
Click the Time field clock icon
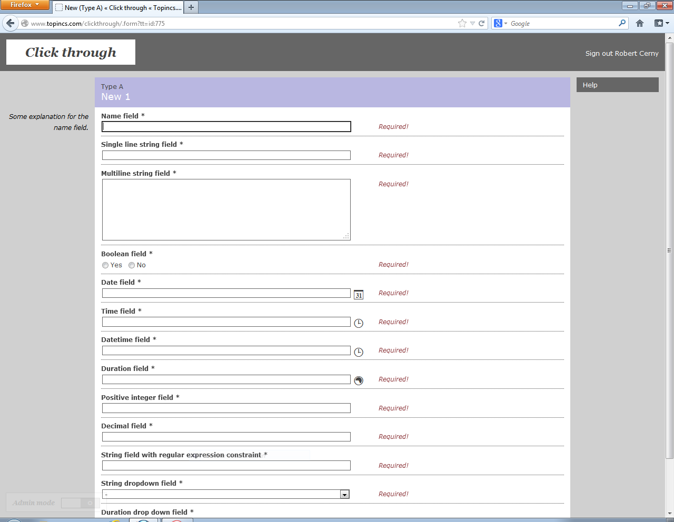click(359, 323)
